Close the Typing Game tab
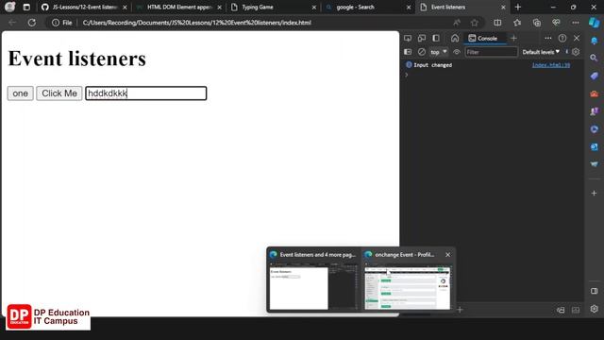604x340 pixels. click(314, 8)
